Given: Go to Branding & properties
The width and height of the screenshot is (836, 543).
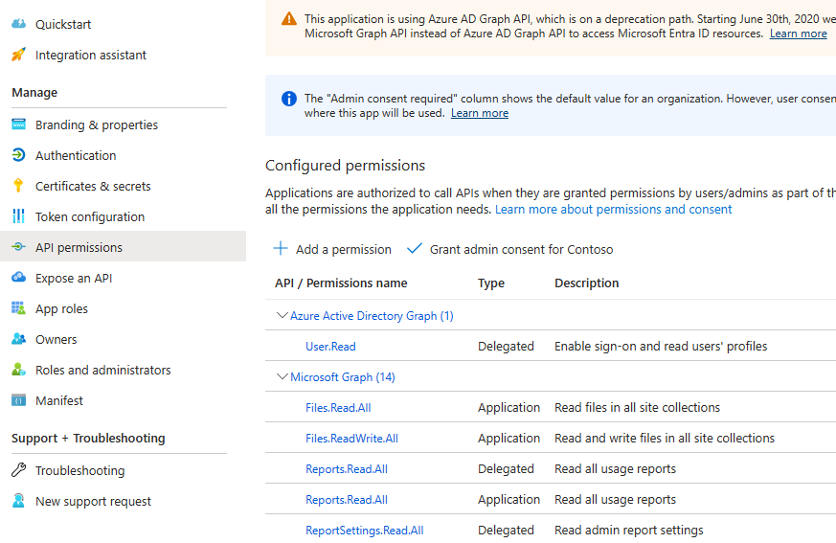Looking at the screenshot, I should [97, 124].
